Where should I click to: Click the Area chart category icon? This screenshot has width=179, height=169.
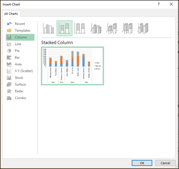point(9,64)
